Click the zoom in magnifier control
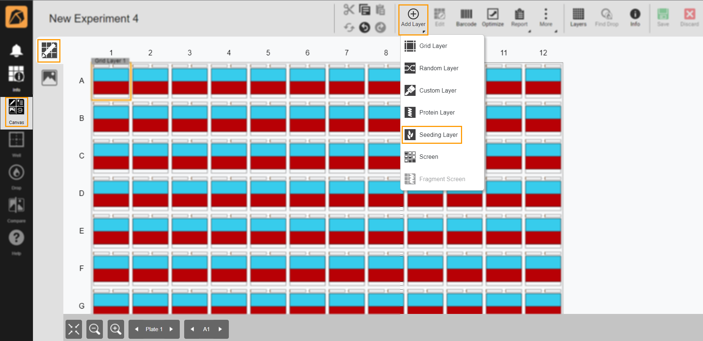 [x=116, y=329]
